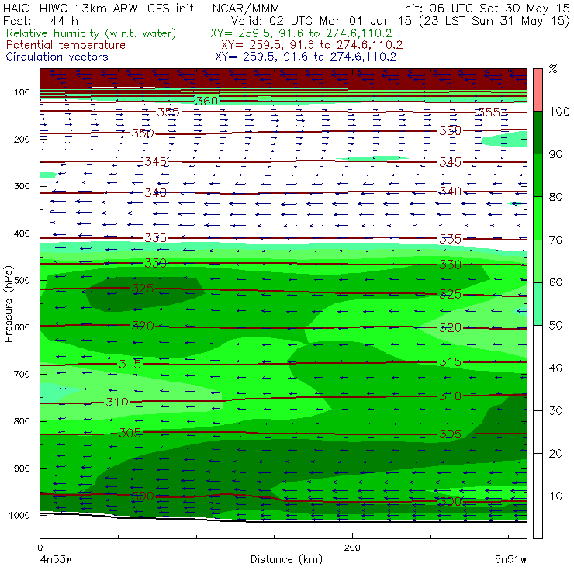Click the 'NCAR/MMM' header text
Screen dimensions: 574x574
(246, 8)
